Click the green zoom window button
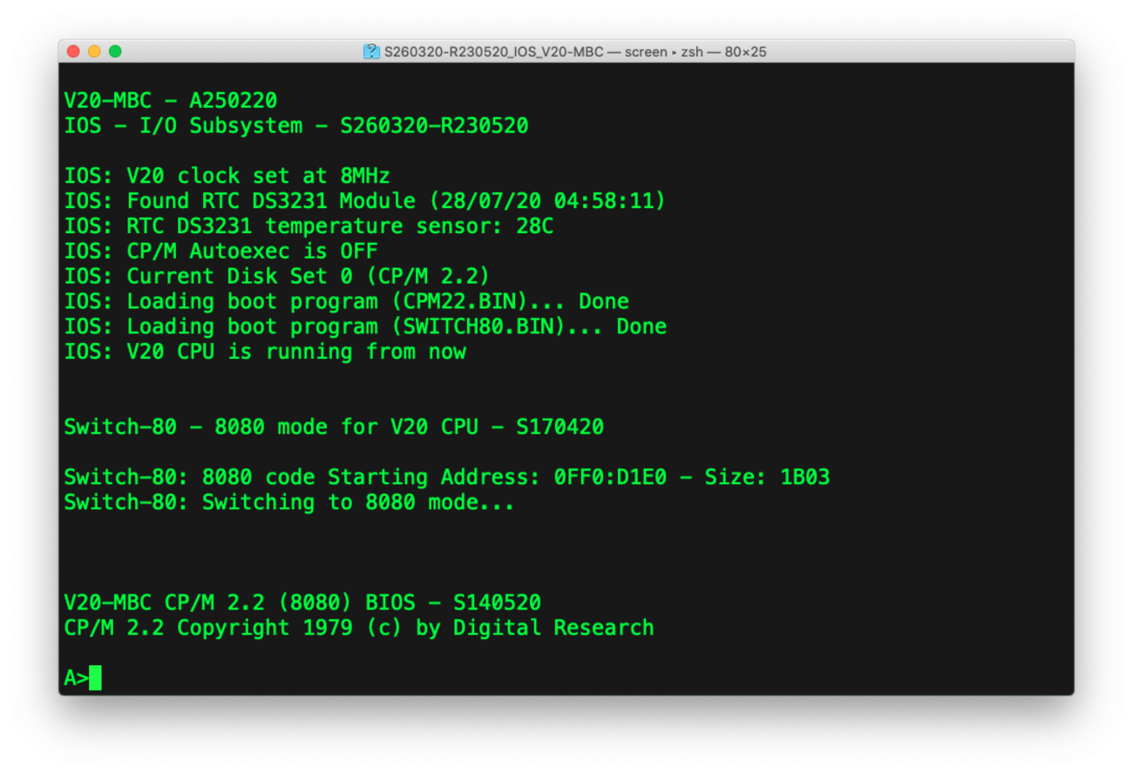Image resolution: width=1133 pixels, height=773 pixels. [115, 51]
